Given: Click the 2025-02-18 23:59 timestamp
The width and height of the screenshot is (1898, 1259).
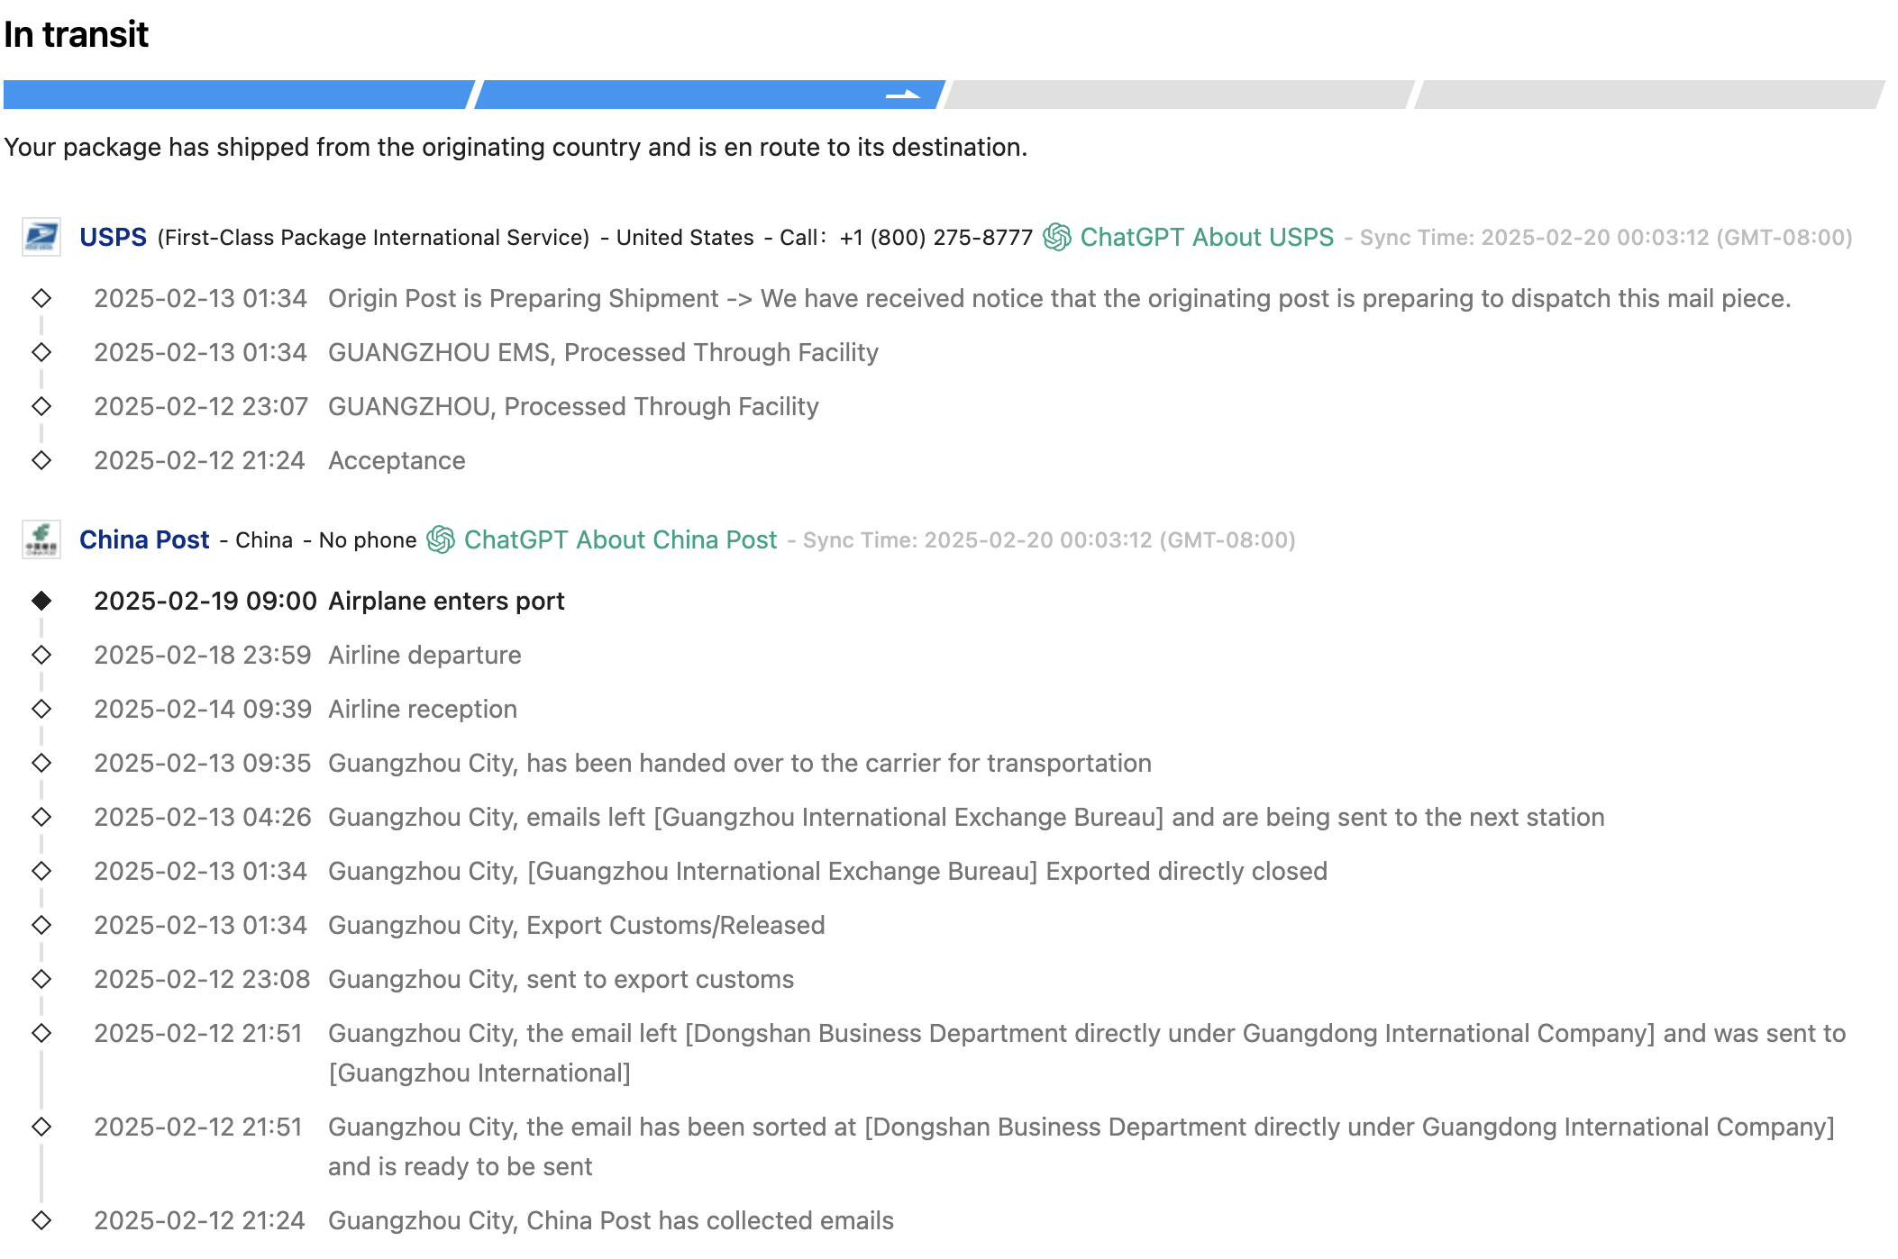Looking at the screenshot, I should click(203, 655).
